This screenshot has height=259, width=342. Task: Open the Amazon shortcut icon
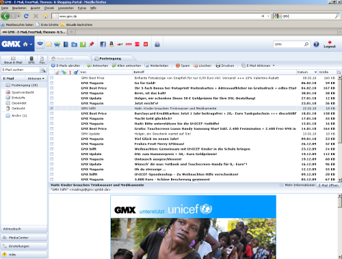[x=111, y=44]
